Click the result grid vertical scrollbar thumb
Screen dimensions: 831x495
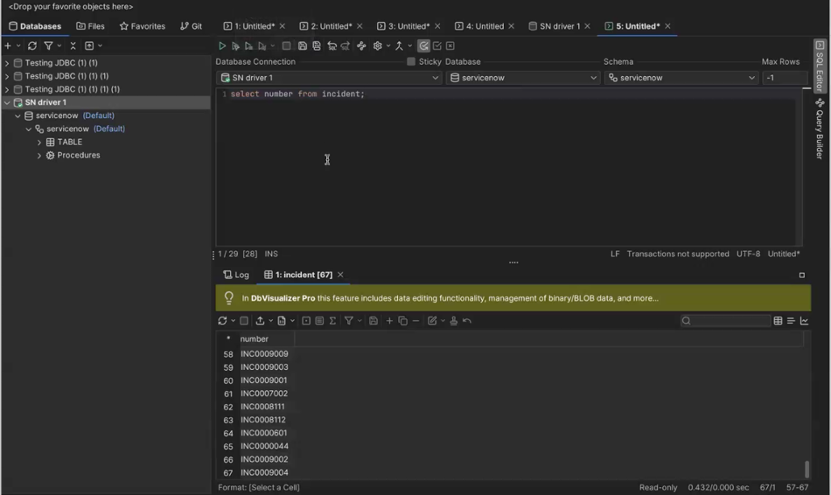[807, 469]
